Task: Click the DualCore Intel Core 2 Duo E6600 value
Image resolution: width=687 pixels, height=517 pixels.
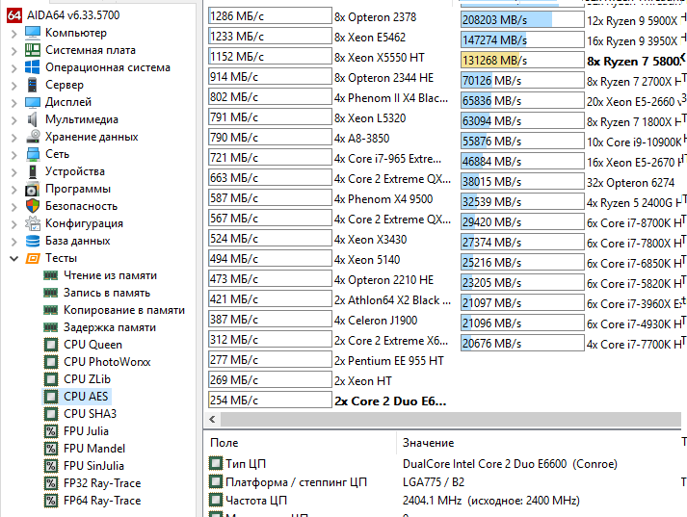Action: [510, 464]
